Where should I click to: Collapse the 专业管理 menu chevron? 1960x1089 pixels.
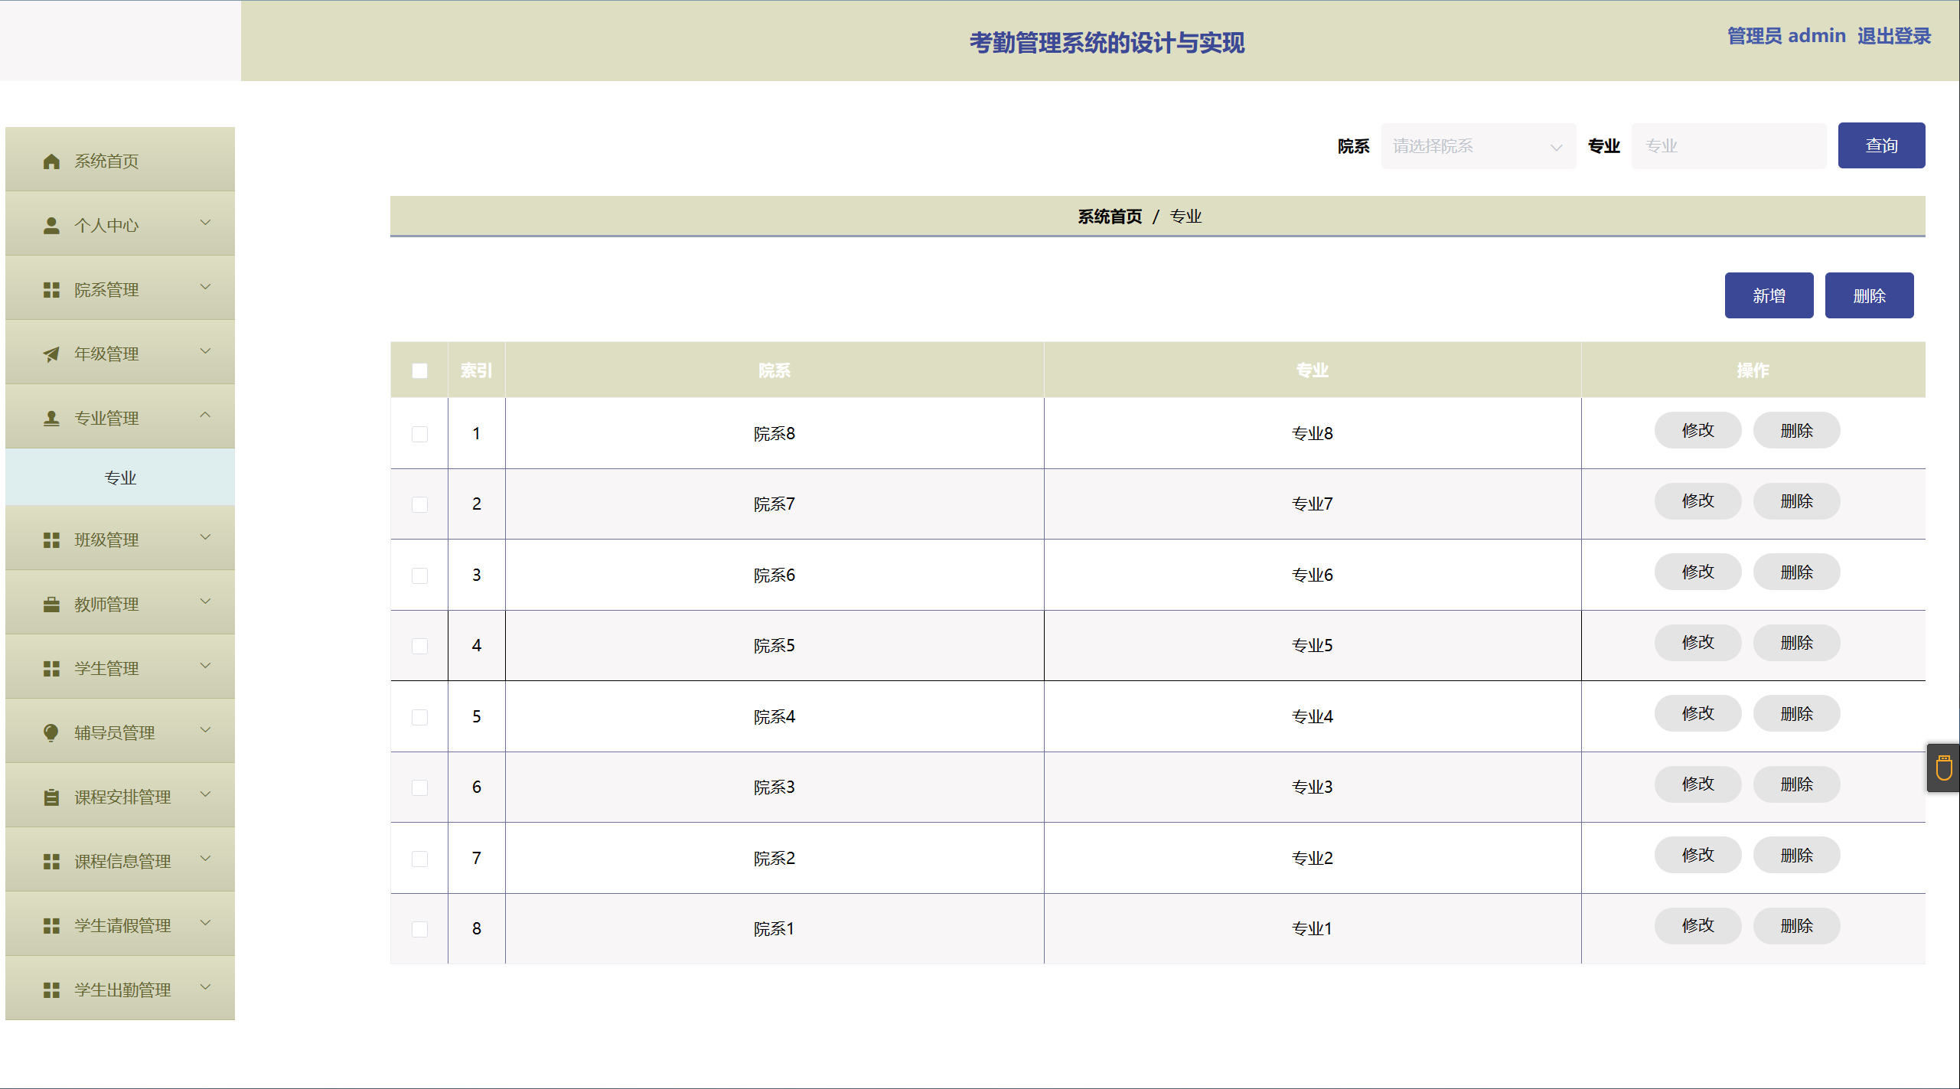click(x=205, y=416)
